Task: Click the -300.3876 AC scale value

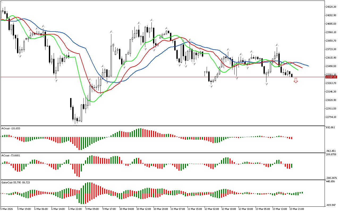Action: pos(331,178)
